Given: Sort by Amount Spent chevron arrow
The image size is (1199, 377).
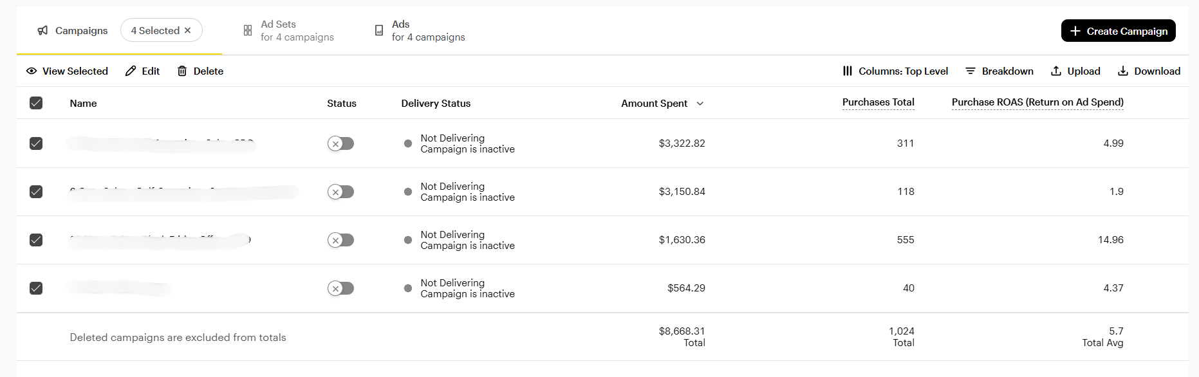Looking at the screenshot, I should (x=700, y=104).
